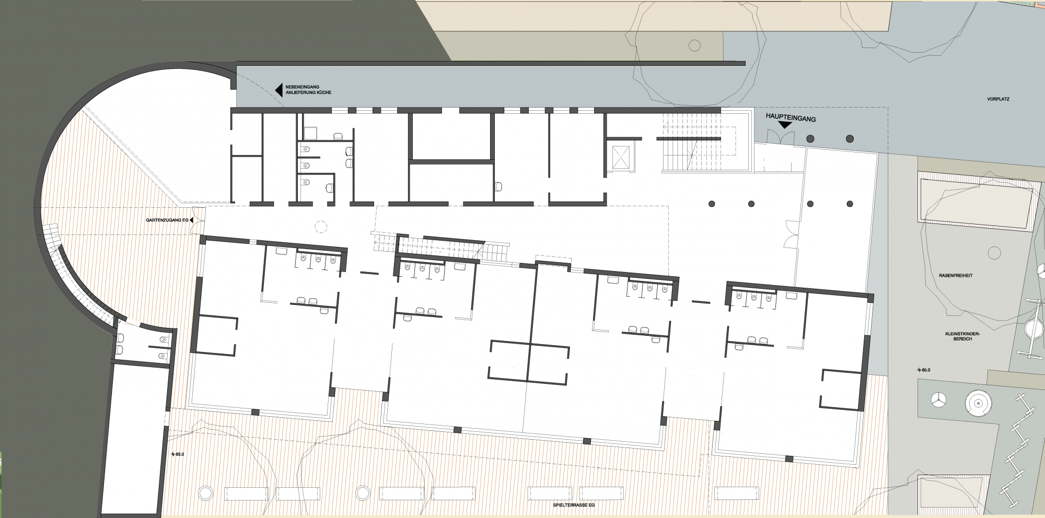Select the three-spoke round play equipment symbol
This screenshot has width=1045, height=518.
click(x=938, y=401)
